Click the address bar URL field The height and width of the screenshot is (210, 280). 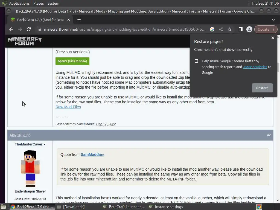click(125, 29)
